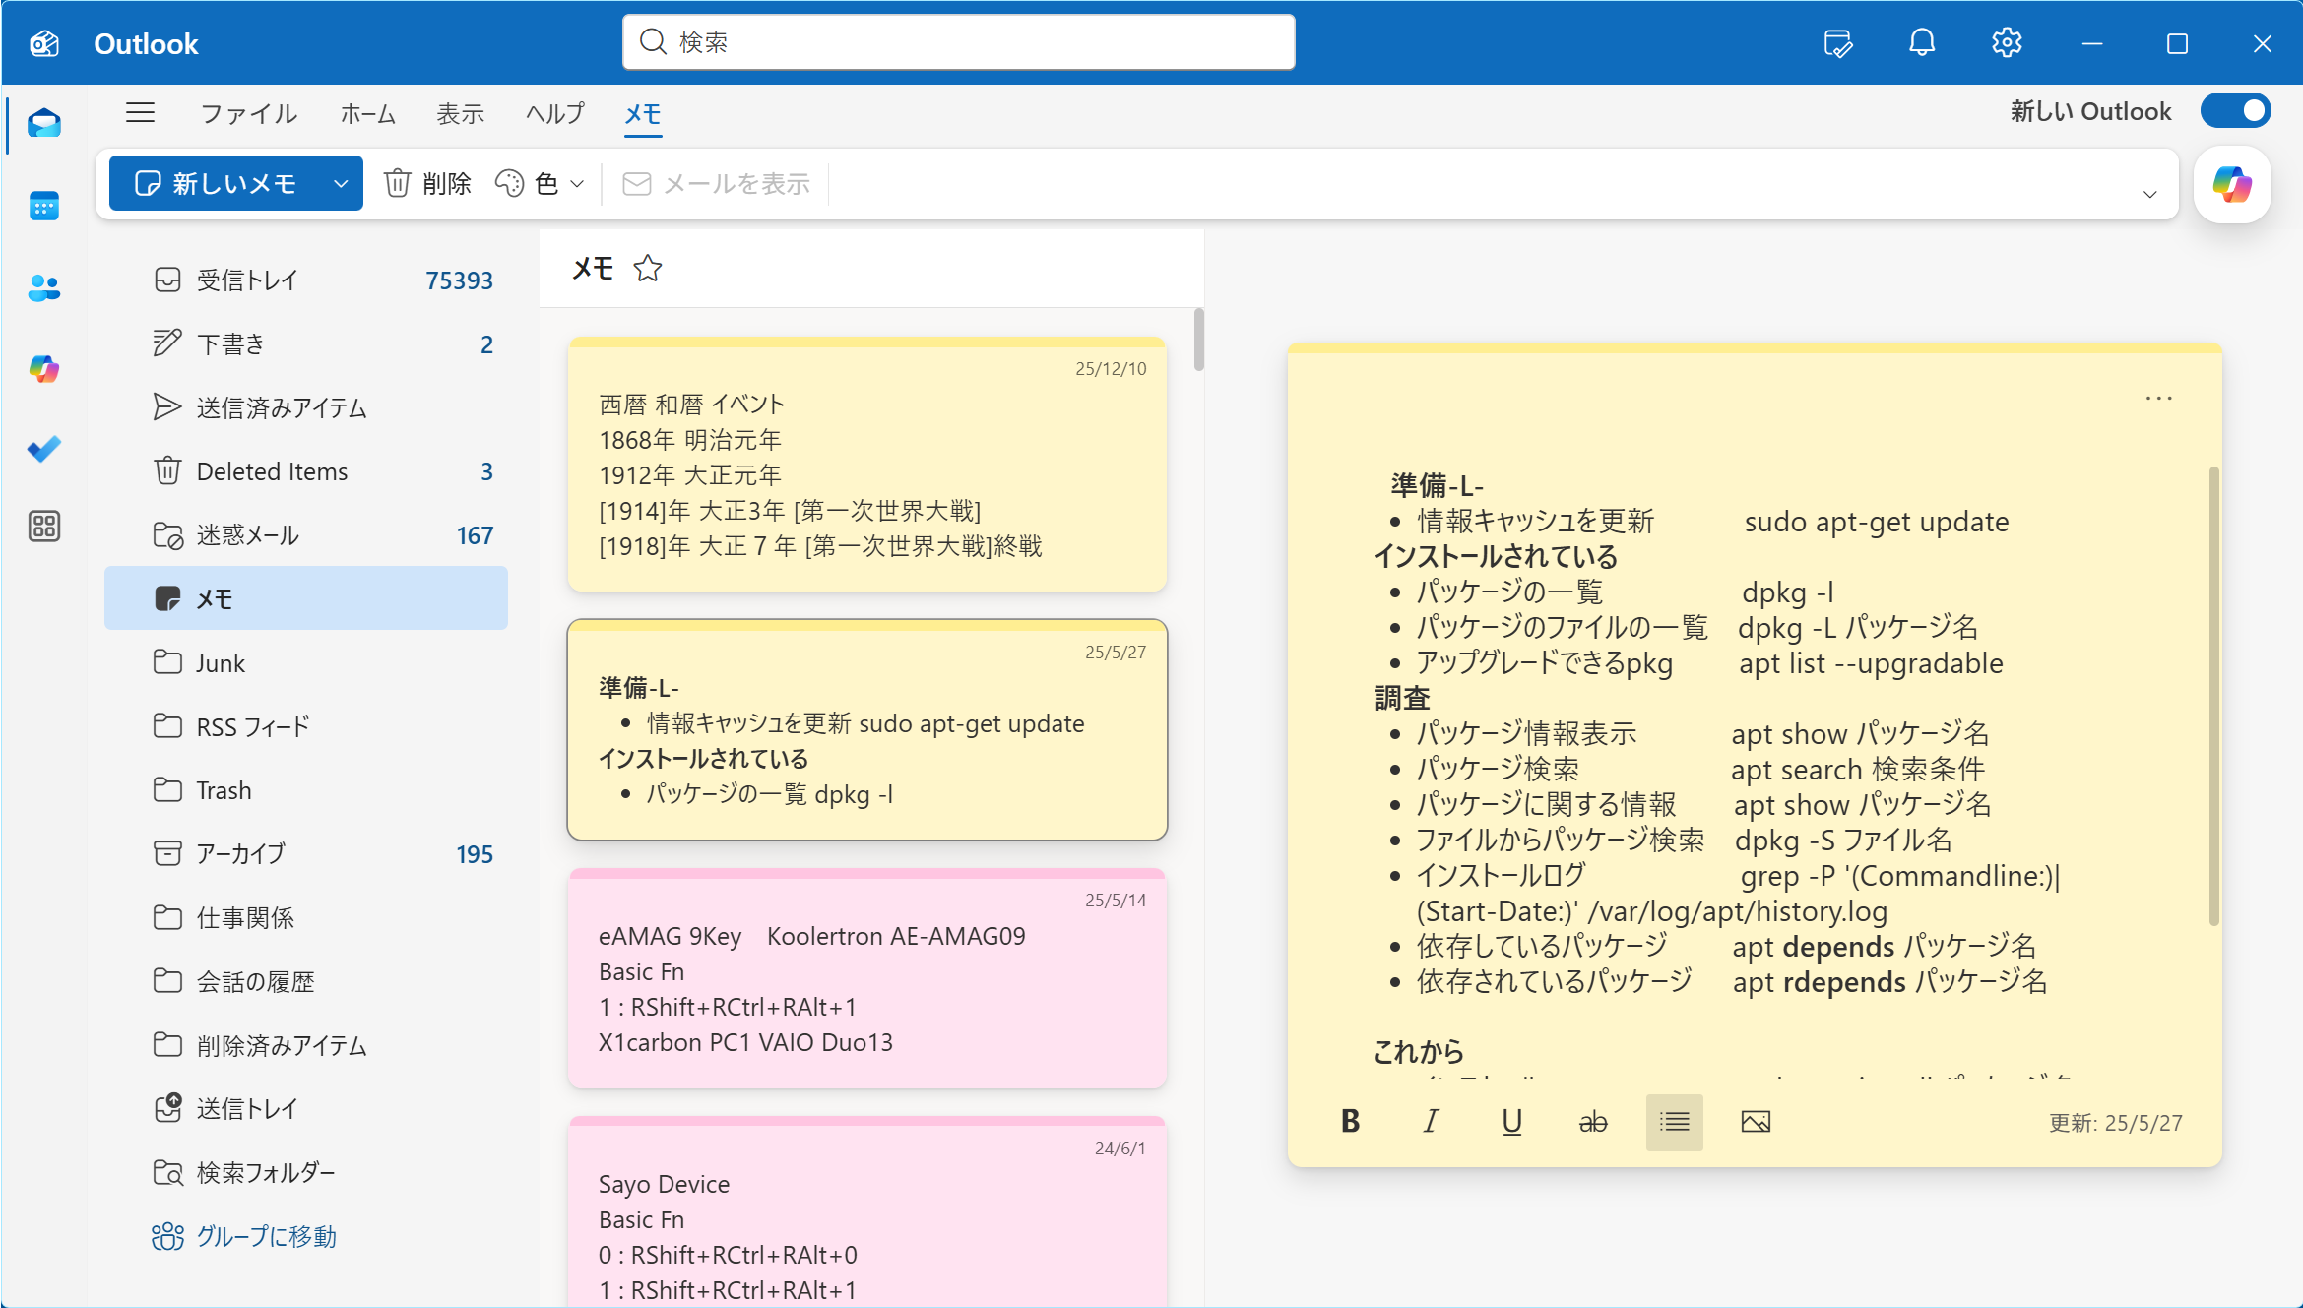Expand the 新しいメモ dropdown arrow

pos(341,184)
